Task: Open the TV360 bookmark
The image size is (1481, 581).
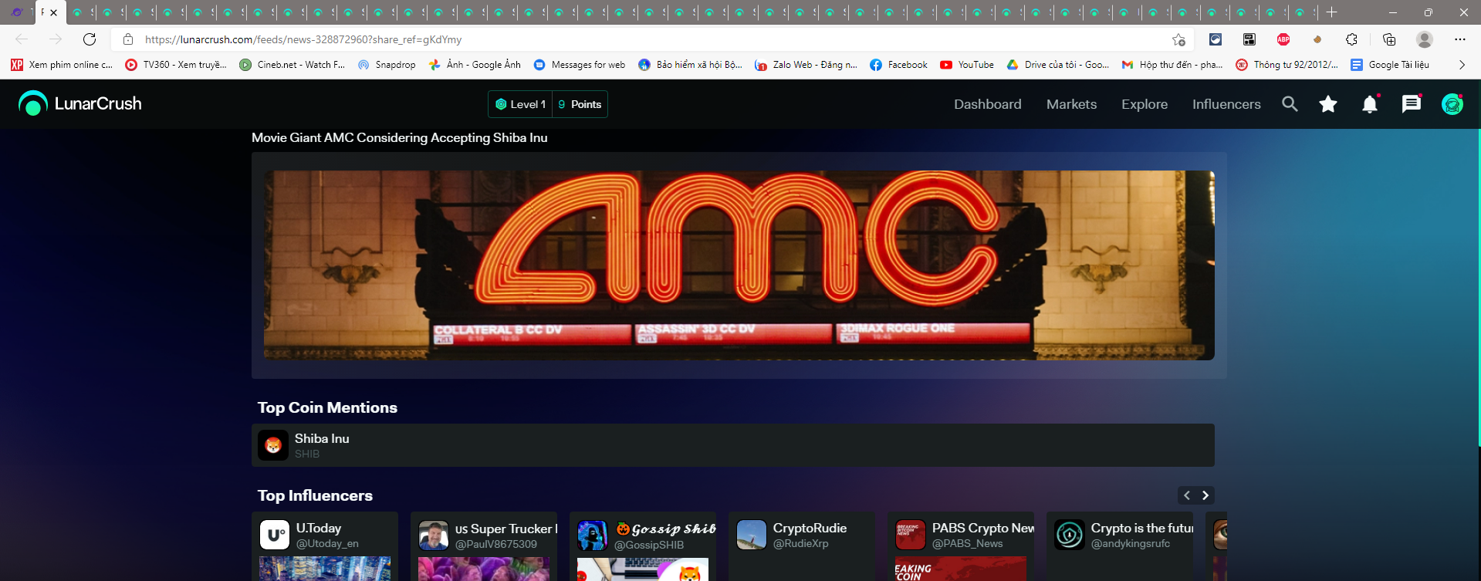Action: click(x=176, y=65)
